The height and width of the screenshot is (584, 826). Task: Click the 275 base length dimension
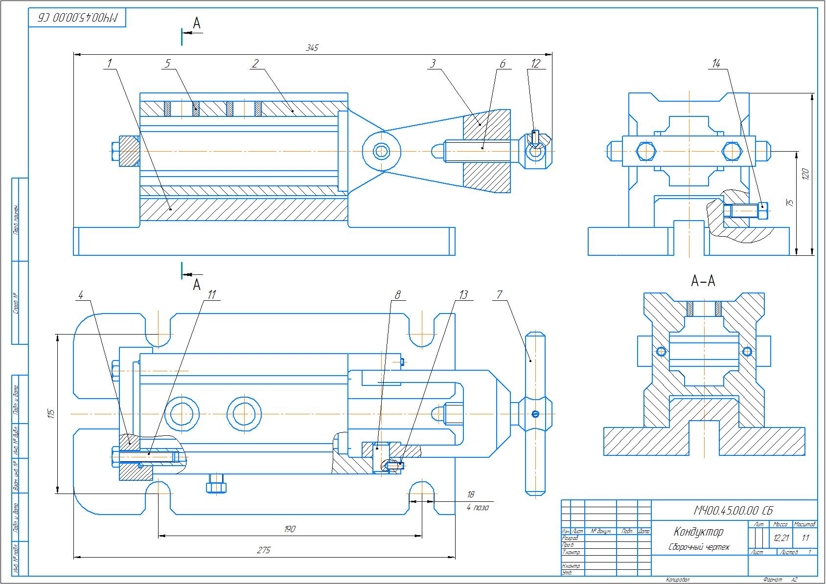coord(264,550)
